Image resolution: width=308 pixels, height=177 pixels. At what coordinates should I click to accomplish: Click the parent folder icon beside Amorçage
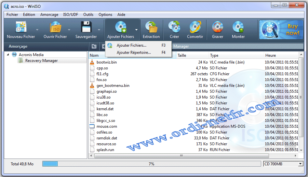[x=94, y=46]
